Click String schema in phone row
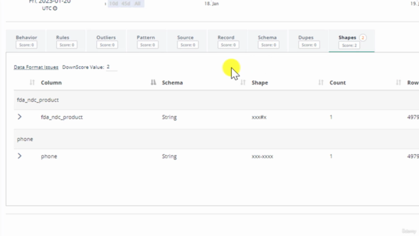The width and height of the screenshot is (419, 236). point(169,157)
